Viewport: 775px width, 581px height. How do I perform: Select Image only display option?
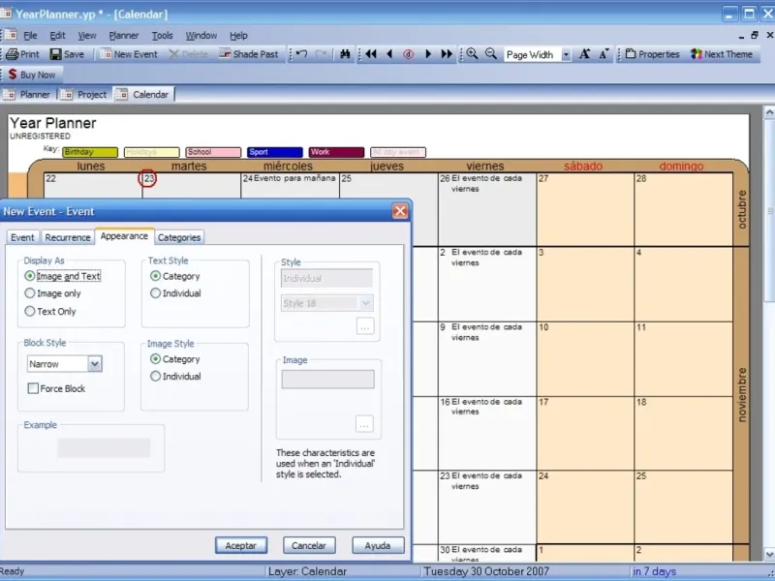(52, 293)
